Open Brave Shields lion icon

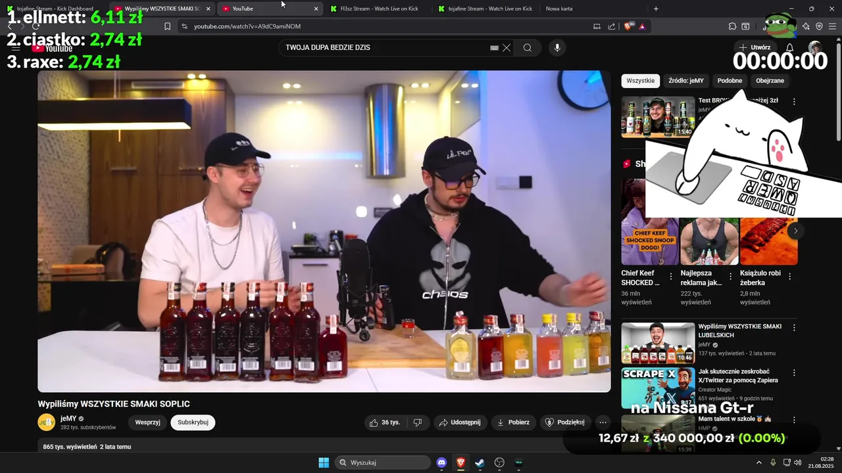628,26
